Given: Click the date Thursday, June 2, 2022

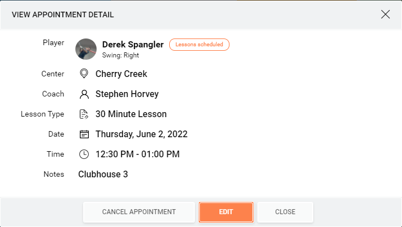Looking at the screenshot, I should [x=141, y=134].
